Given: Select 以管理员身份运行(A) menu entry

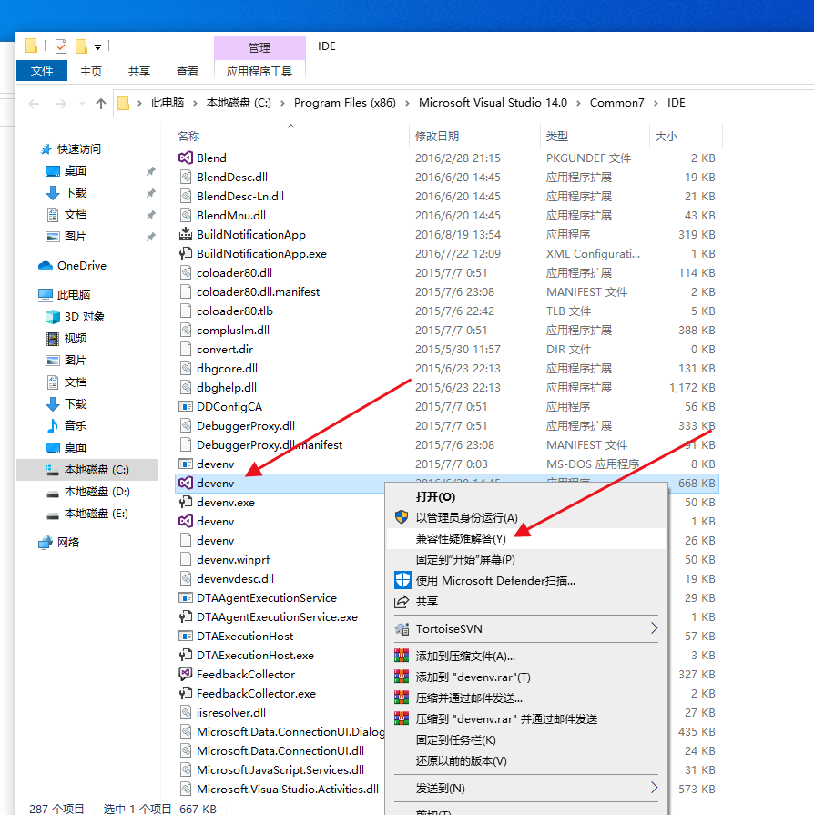Looking at the screenshot, I should pyautogui.click(x=526, y=518).
